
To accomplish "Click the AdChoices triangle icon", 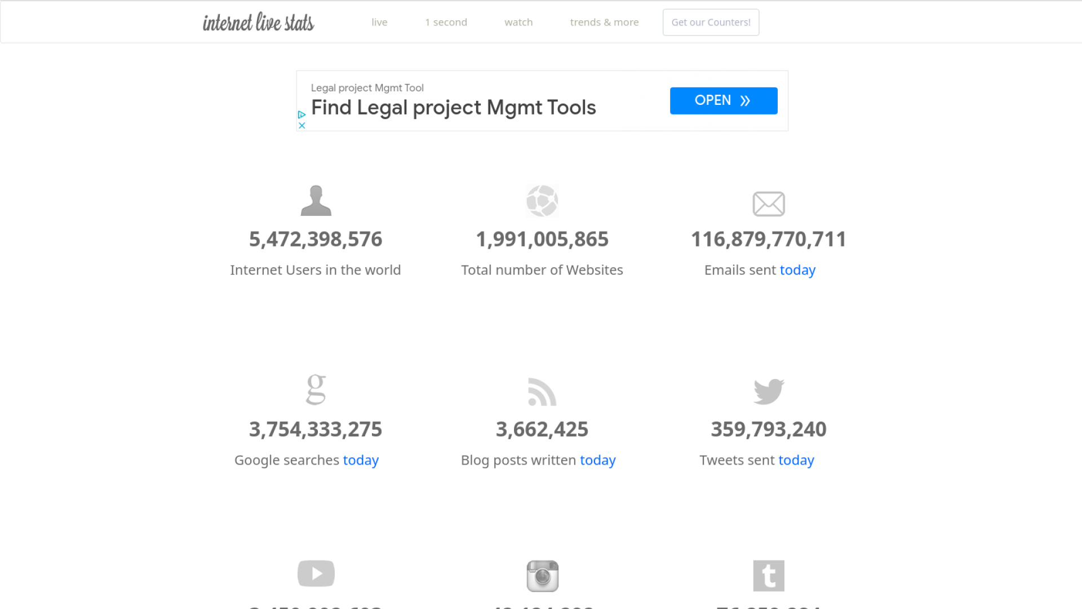I will pyautogui.click(x=301, y=114).
